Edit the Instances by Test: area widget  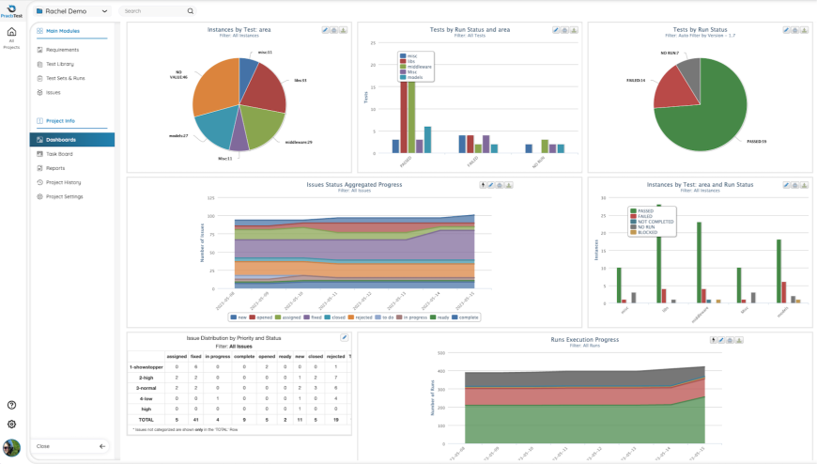(325, 30)
